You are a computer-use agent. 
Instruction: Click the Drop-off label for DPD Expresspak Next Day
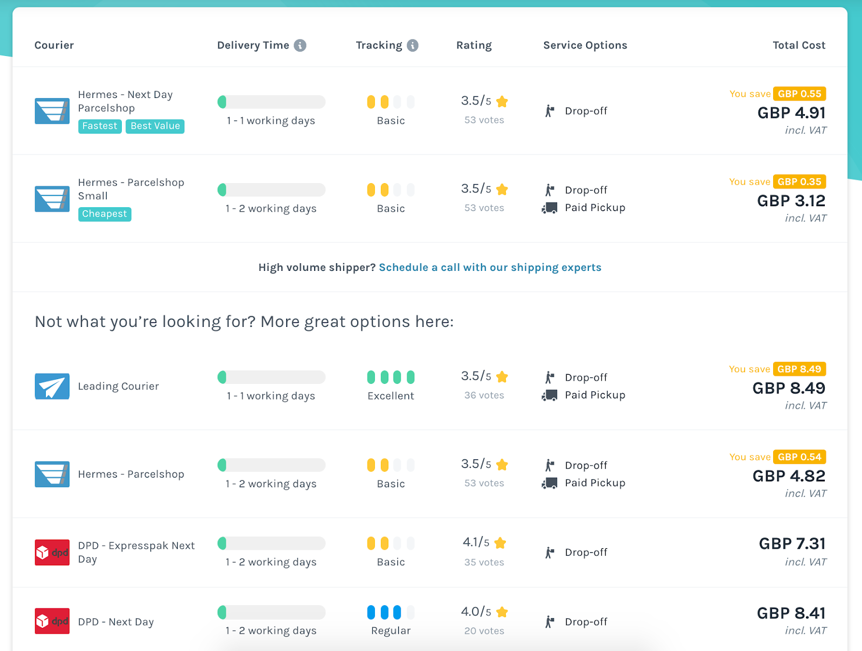click(586, 552)
